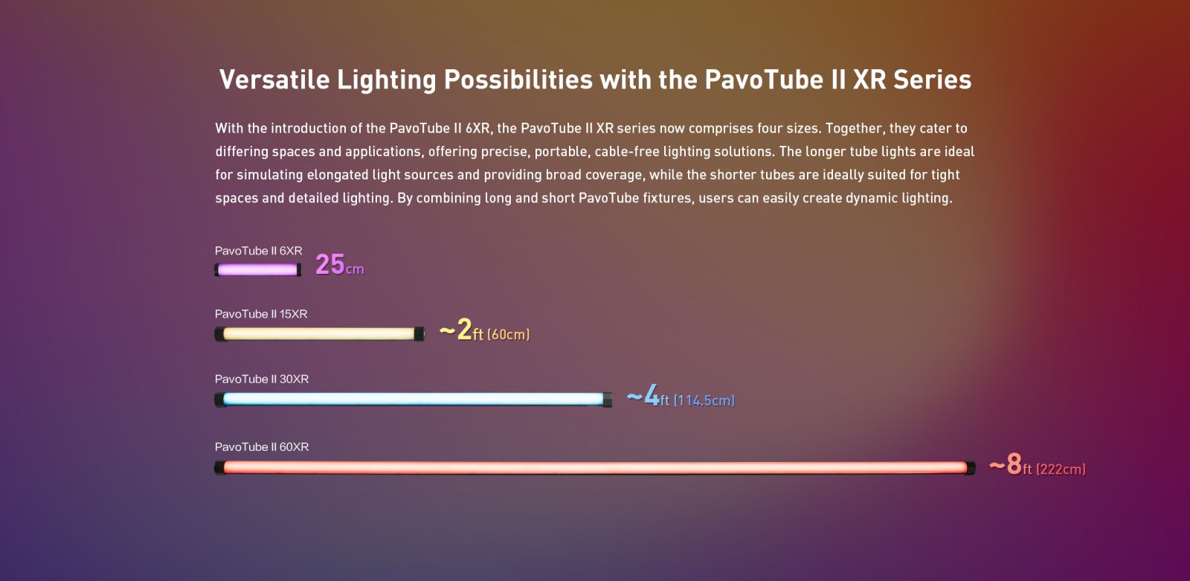Select the PavoTube II 6XR label
Viewport: 1190px width, 581px height.
(259, 251)
